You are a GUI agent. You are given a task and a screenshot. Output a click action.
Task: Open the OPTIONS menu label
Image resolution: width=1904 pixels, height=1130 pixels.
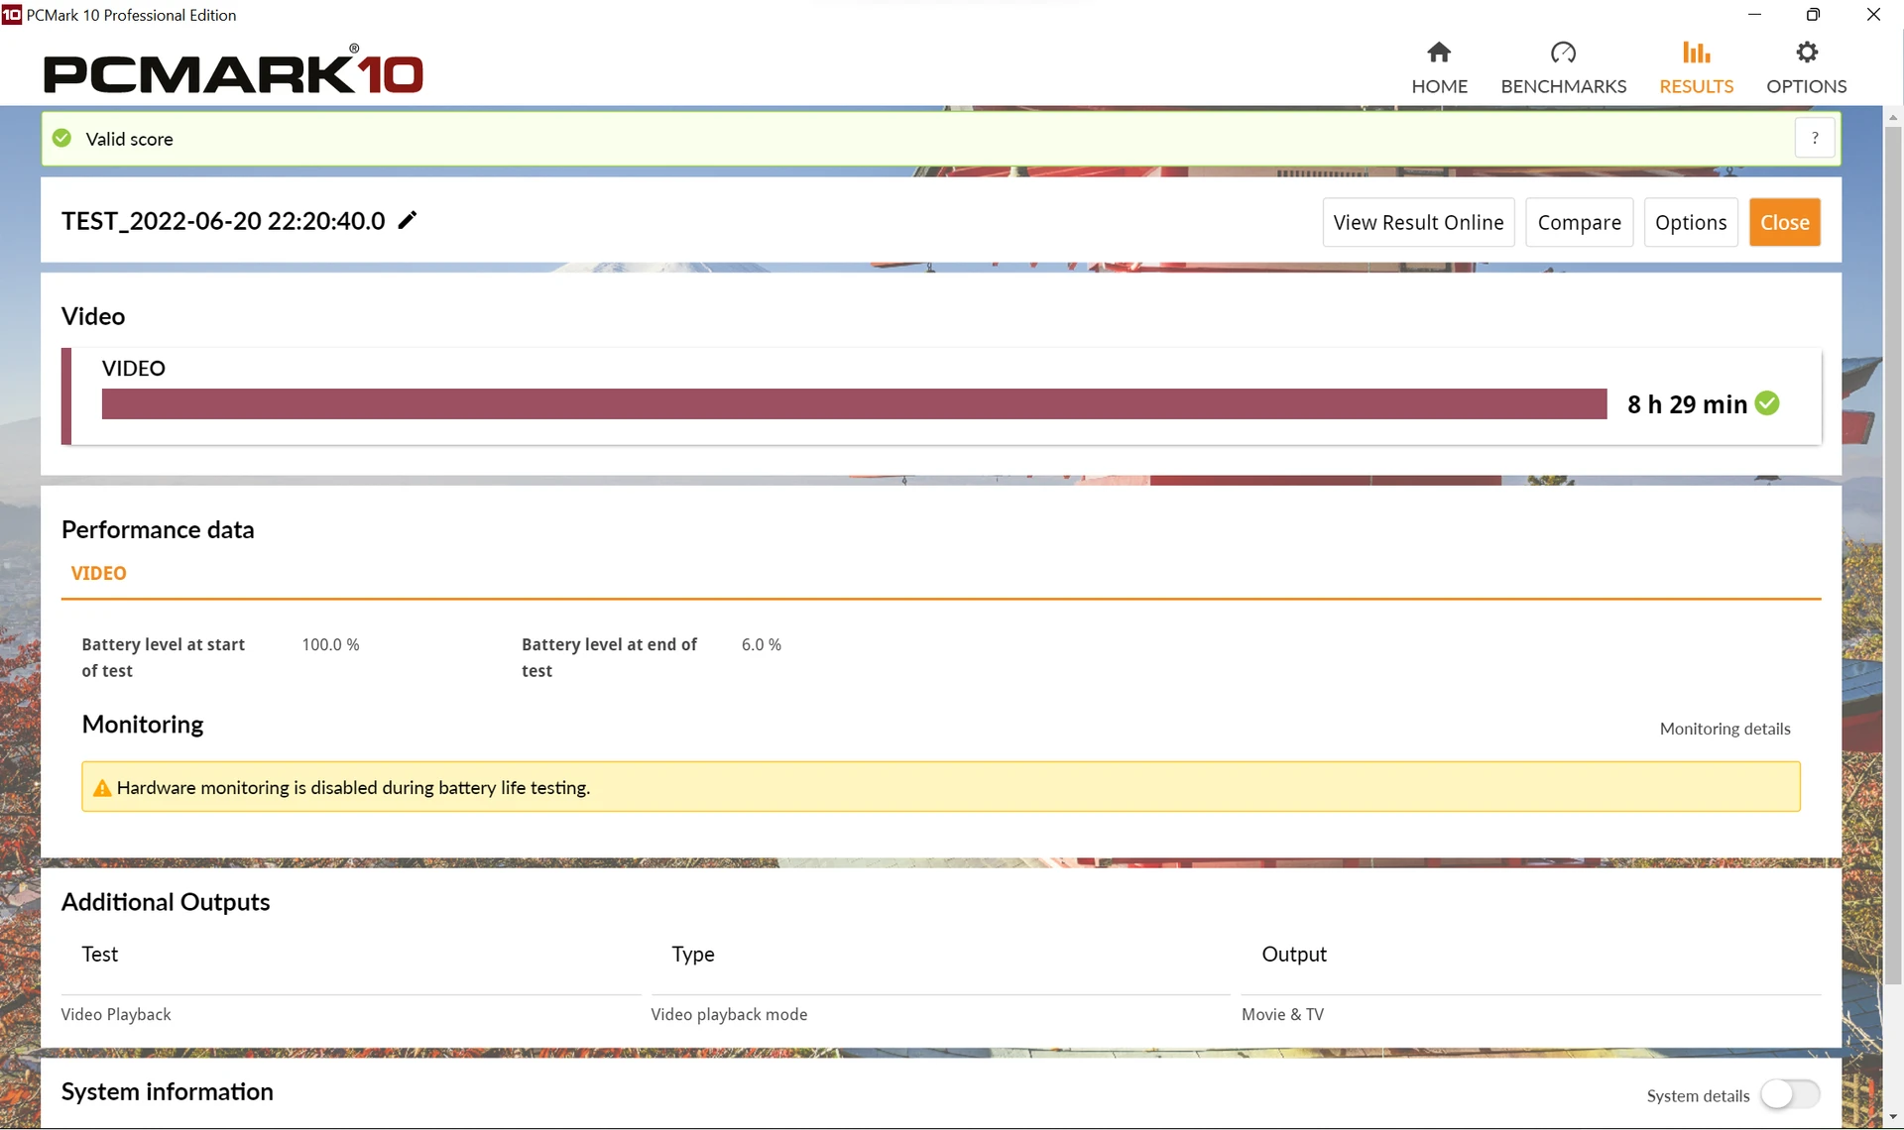click(1806, 86)
